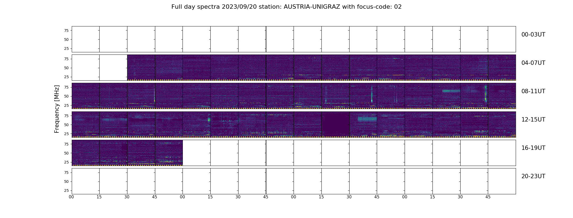The width and height of the screenshot is (573, 218).
Task: Click the dark blank block in 12-15UT row
Action: point(335,125)
